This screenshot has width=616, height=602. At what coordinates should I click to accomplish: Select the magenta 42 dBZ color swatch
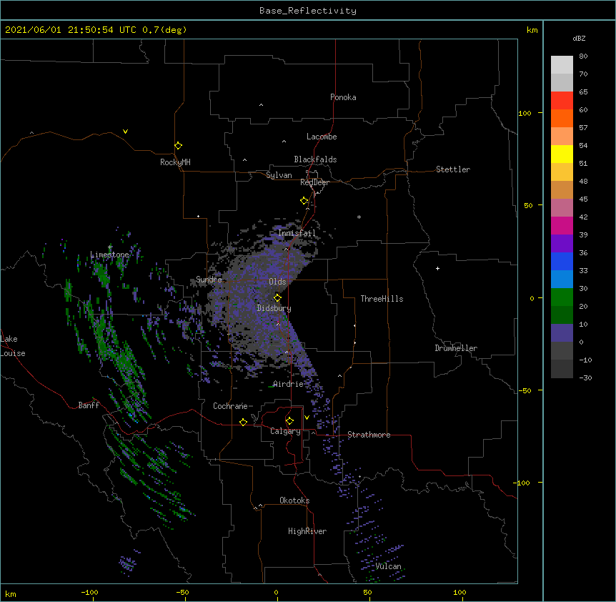point(562,225)
